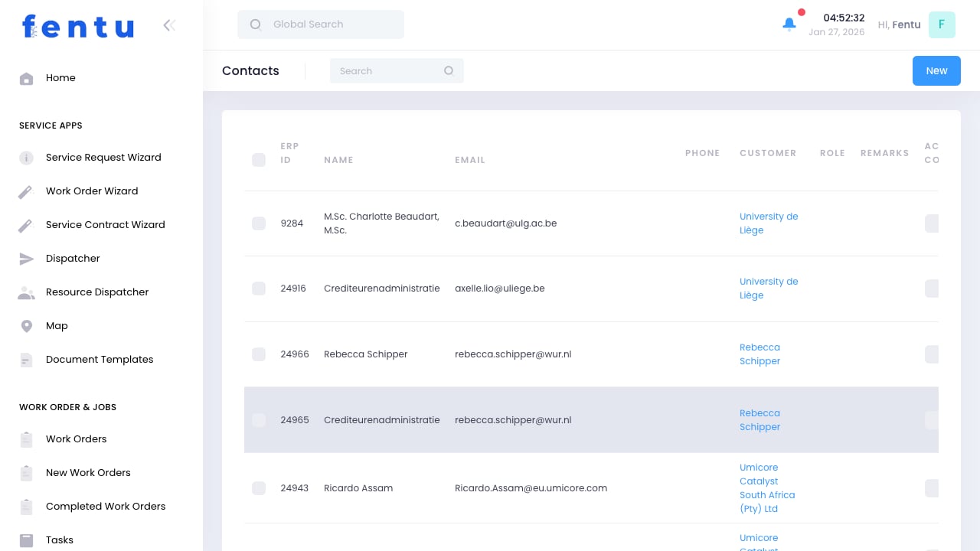The width and height of the screenshot is (980, 551).
Task: Click the ERP ID 24943 cell
Action: click(295, 488)
